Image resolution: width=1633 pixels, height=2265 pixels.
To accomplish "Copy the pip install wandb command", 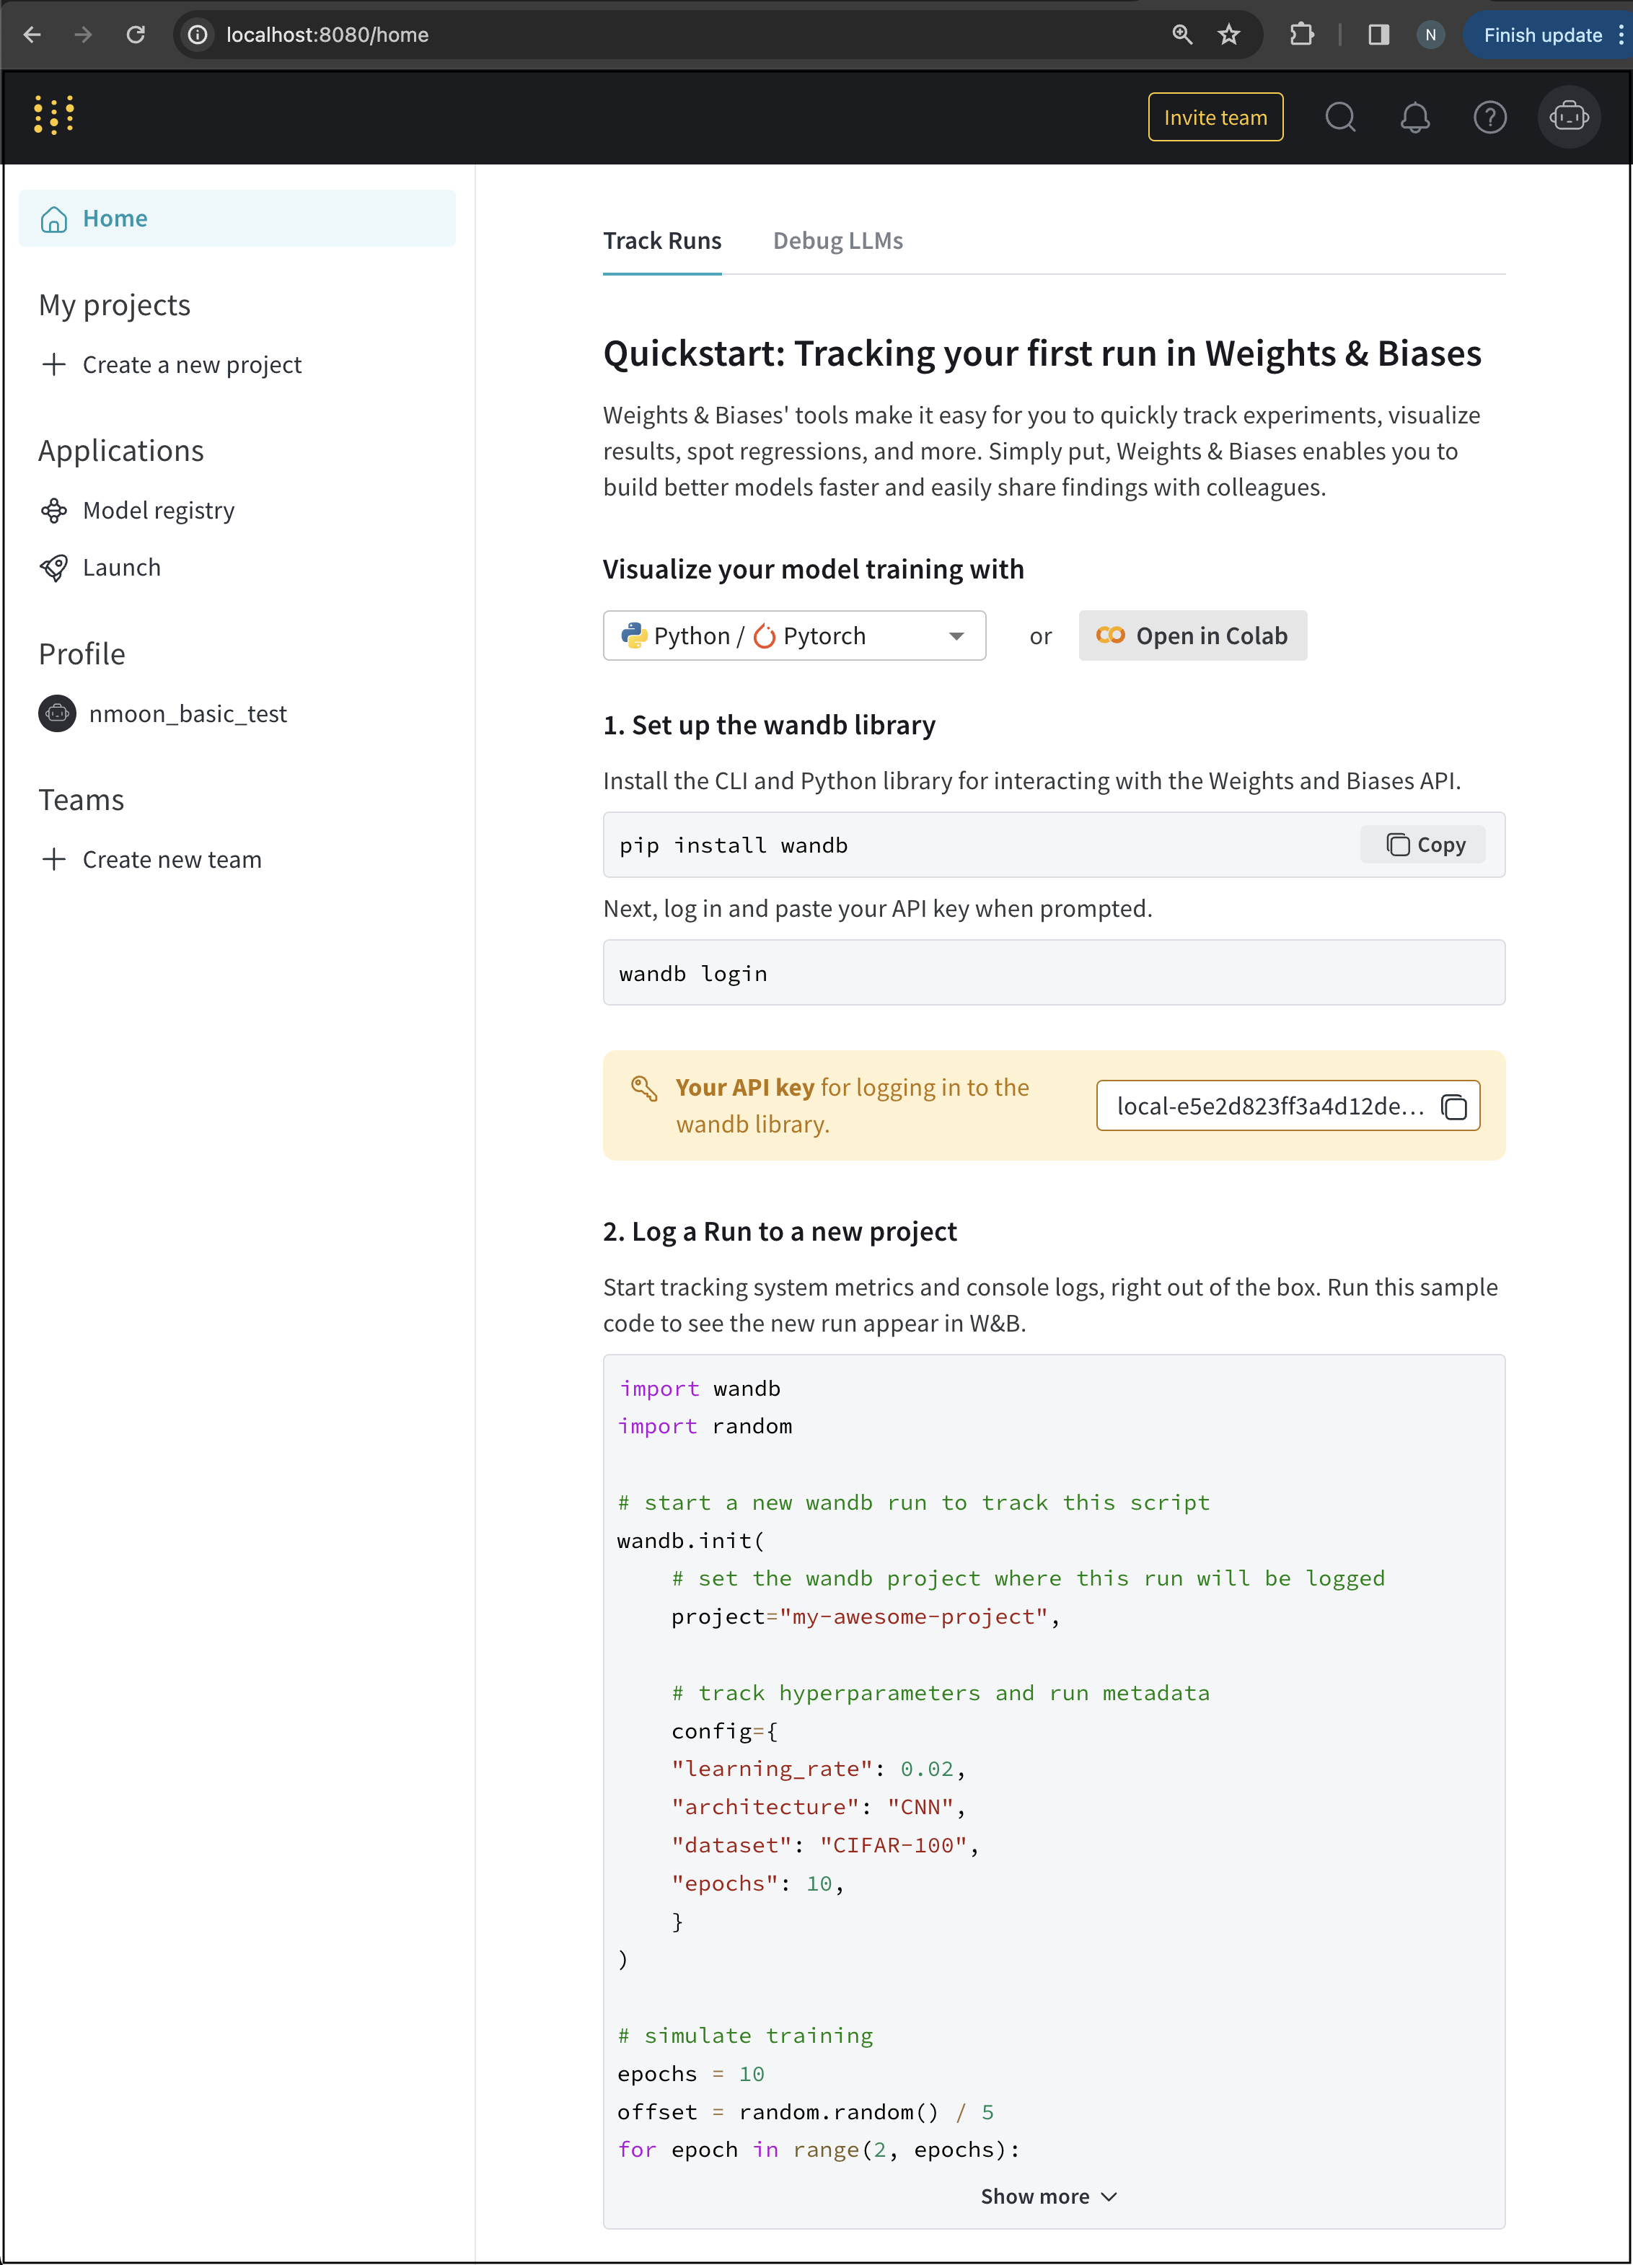I will click(x=1423, y=845).
